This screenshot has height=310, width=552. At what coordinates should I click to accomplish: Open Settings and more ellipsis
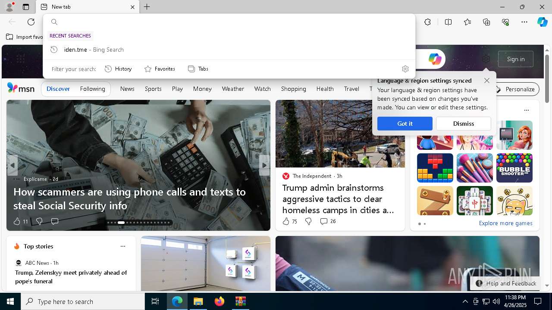524,22
